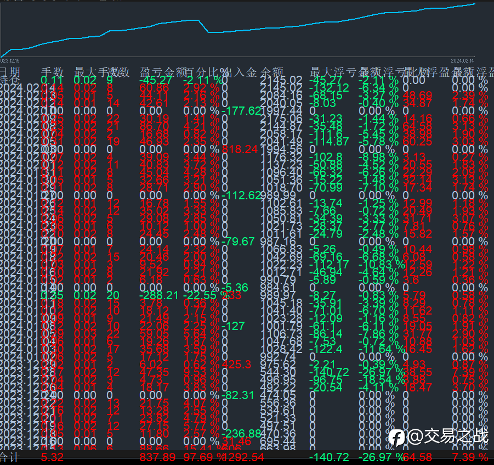Click balance cell 556.36
The width and height of the screenshot is (494, 465).
coord(278,403)
